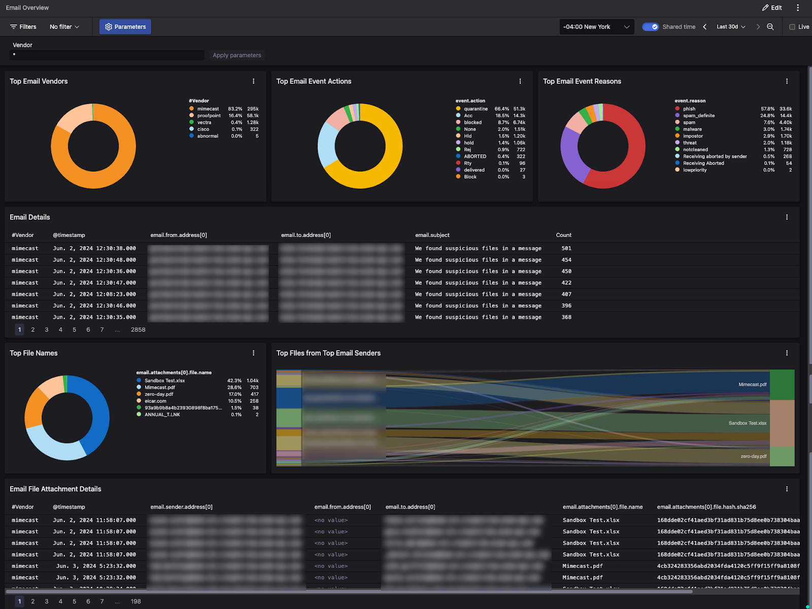Open the dashboard overflow menu at top right

coord(798,8)
